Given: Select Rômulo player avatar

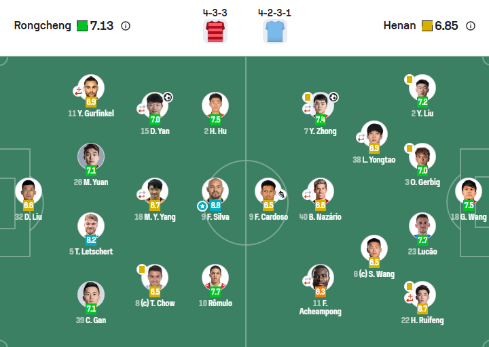Looking at the screenshot, I should [x=215, y=278].
